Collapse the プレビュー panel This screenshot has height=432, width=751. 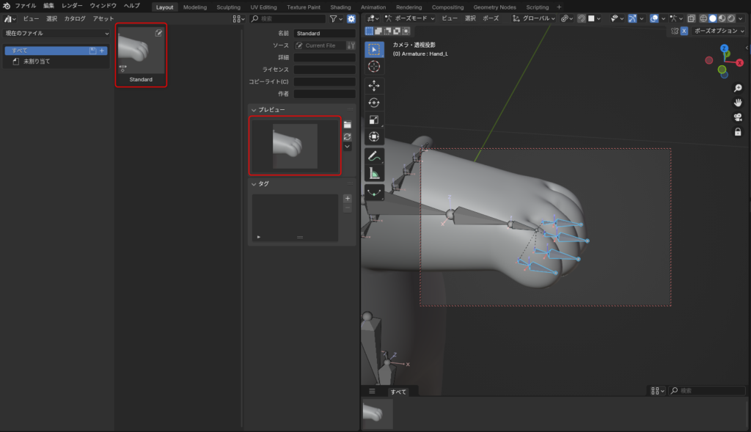point(254,109)
